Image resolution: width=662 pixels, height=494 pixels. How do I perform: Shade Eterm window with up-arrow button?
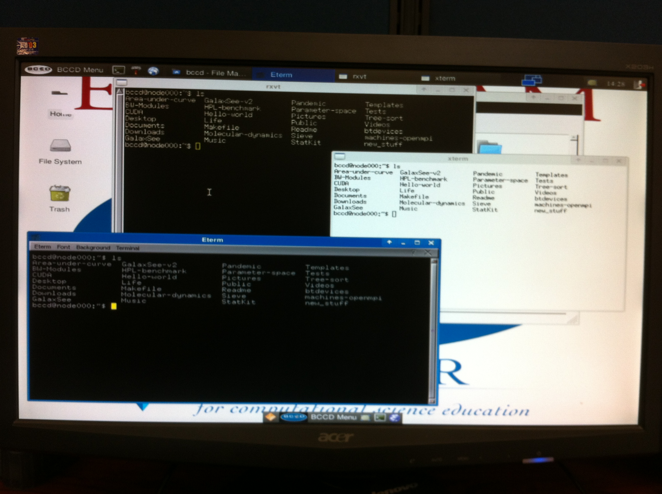tap(389, 242)
